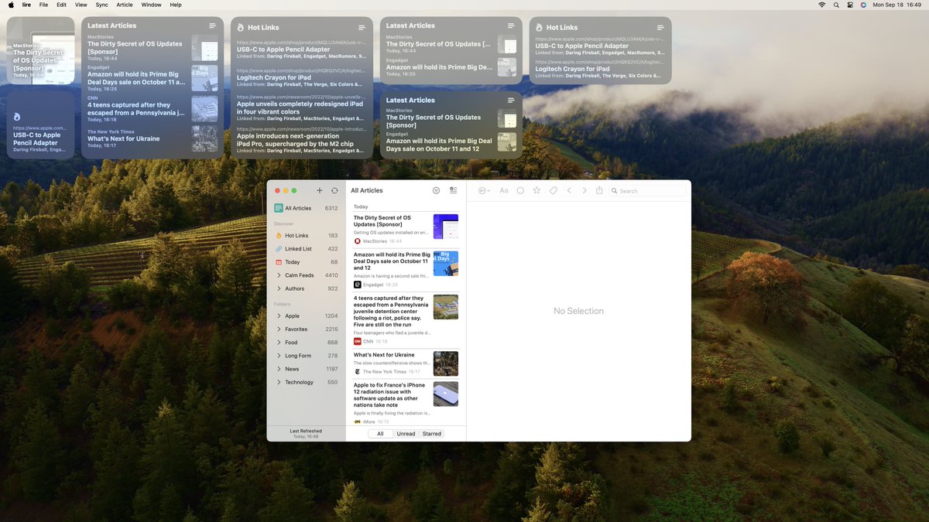929x522 pixels.
Task: Open the Article menu
Action: click(x=125, y=5)
